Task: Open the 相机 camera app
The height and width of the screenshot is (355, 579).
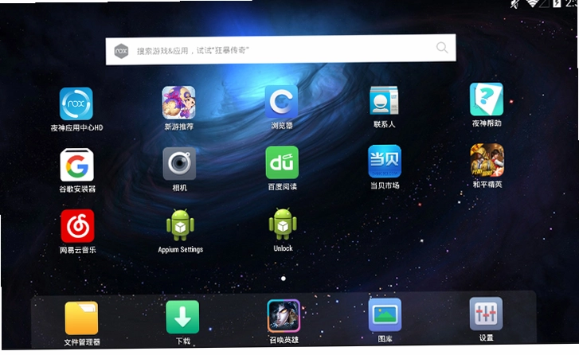Action: [179, 163]
